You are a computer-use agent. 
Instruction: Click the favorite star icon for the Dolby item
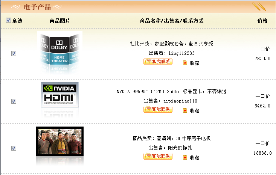pos(185,63)
